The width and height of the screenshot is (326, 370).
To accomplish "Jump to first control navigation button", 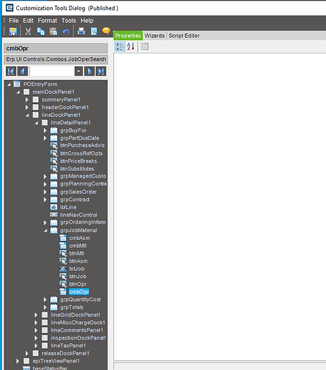I will tap(11, 71).
